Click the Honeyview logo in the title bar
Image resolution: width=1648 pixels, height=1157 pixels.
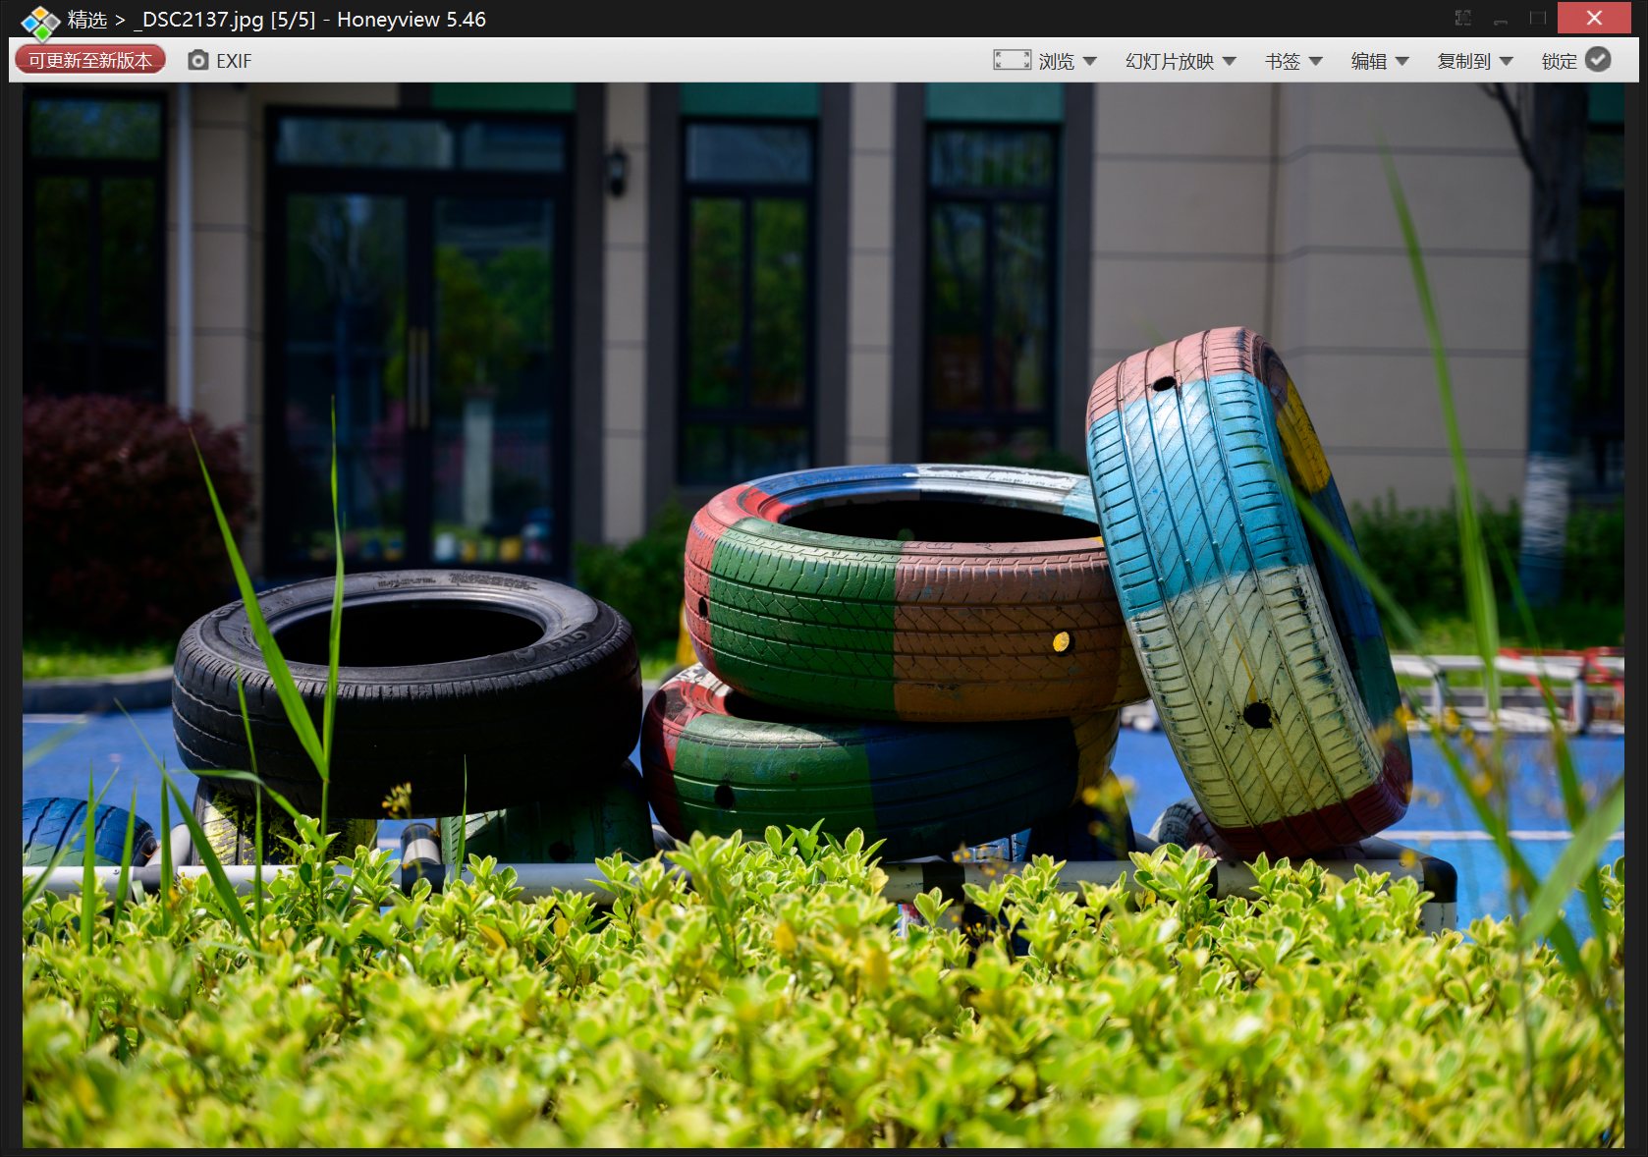(x=40, y=22)
